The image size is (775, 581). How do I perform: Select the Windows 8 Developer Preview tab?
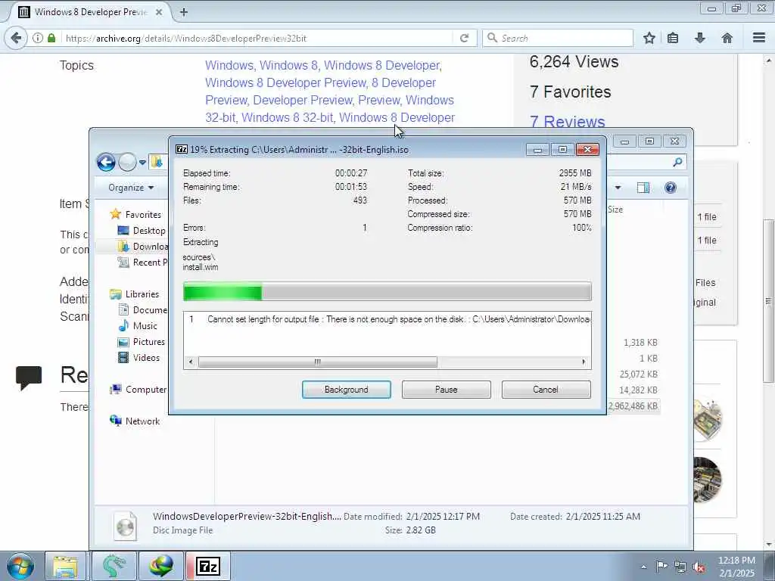click(x=90, y=12)
